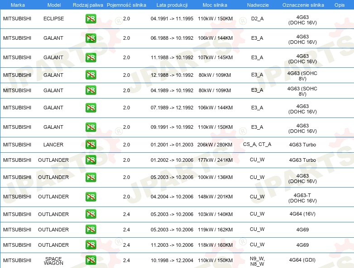Click the 4G64 (16V) engine code
Viewport: 354px width, 268px height.
(302, 214)
